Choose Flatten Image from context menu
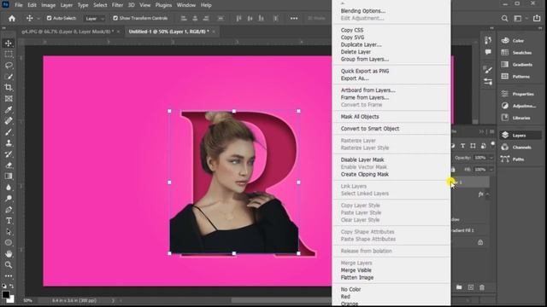This screenshot has height=307, width=547. point(357,277)
